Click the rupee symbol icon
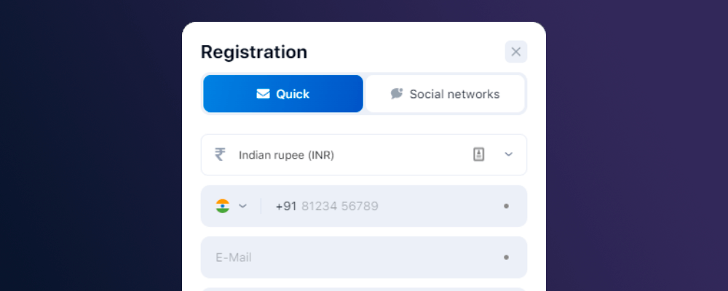The image size is (728, 291). click(x=220, y=154)
